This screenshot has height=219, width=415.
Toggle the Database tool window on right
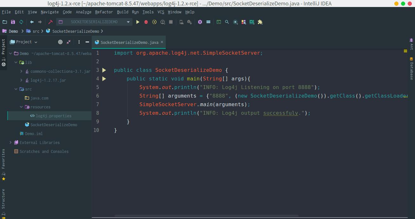click(412, 69)
